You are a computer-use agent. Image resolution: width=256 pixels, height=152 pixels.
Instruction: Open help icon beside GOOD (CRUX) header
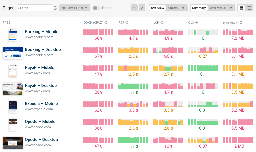(106, 22)
